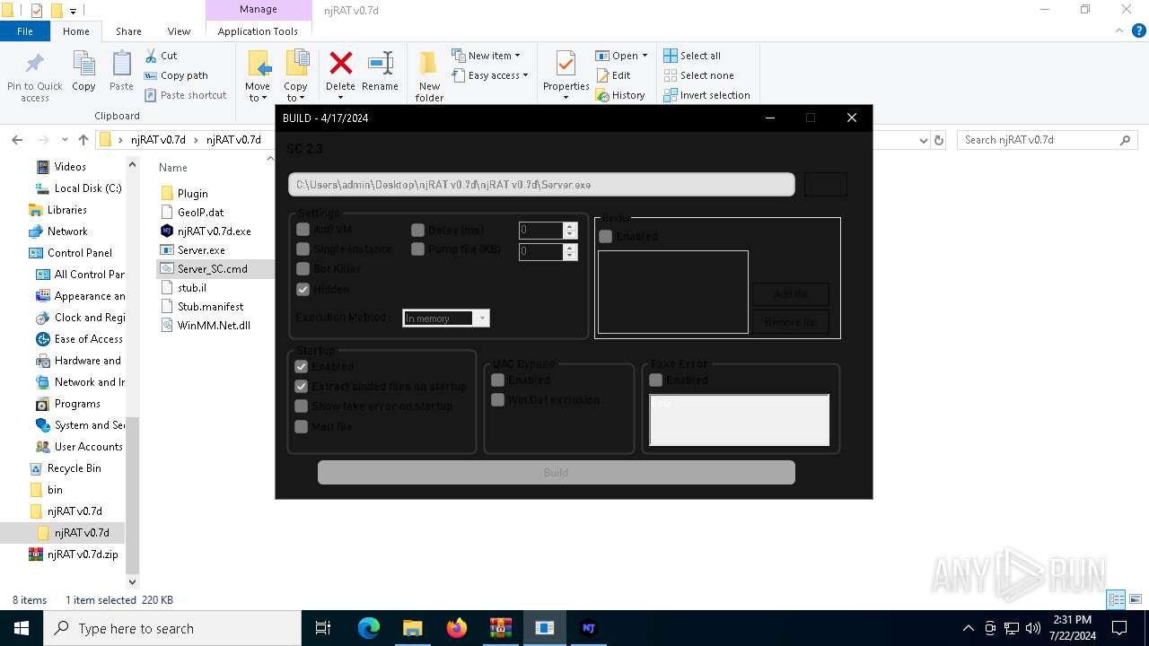1149x646 pixels.
Task: Click the Build button
Action: pyautogui.click(x=556, y=472)
